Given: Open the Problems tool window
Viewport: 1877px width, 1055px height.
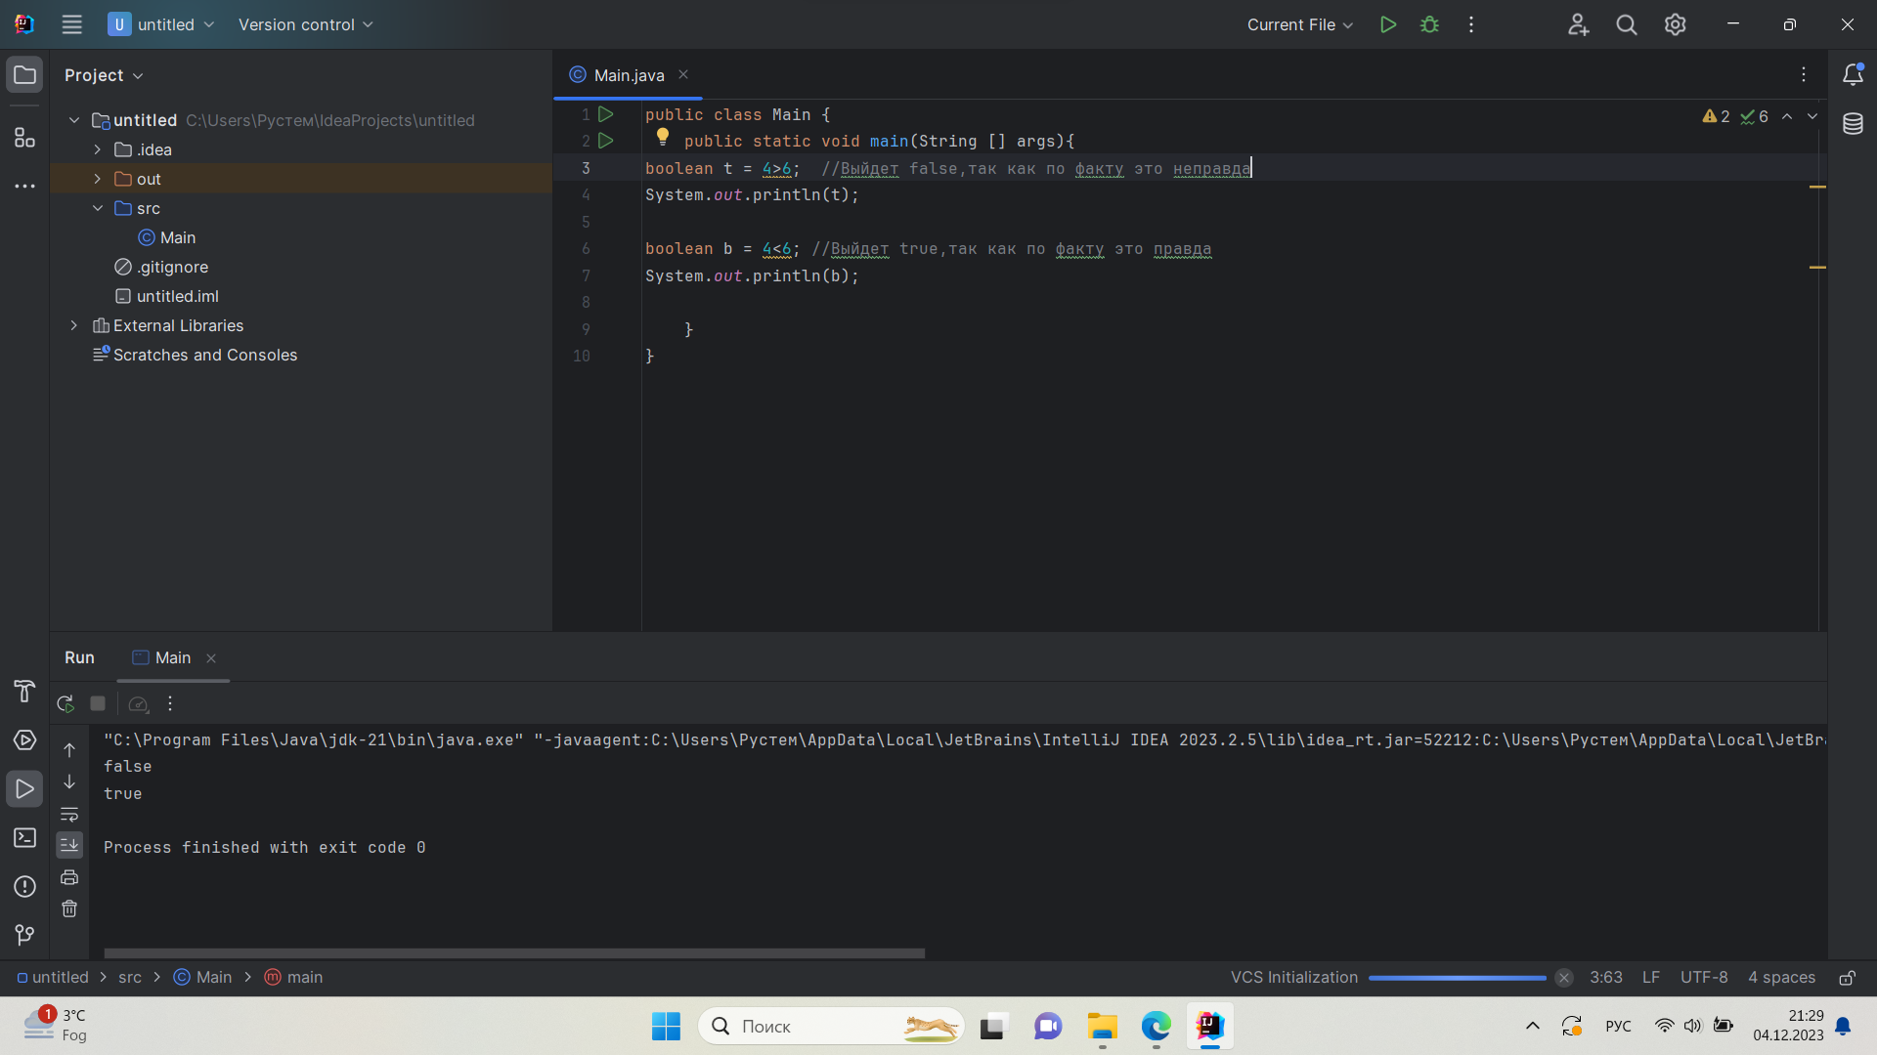Looking at the screenshot, I should pyautogui.click(x=24, y=887).
